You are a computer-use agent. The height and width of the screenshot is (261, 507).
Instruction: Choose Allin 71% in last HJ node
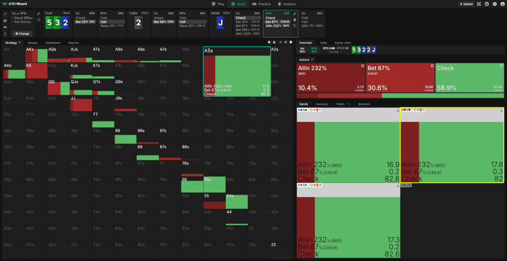[312, 25]
